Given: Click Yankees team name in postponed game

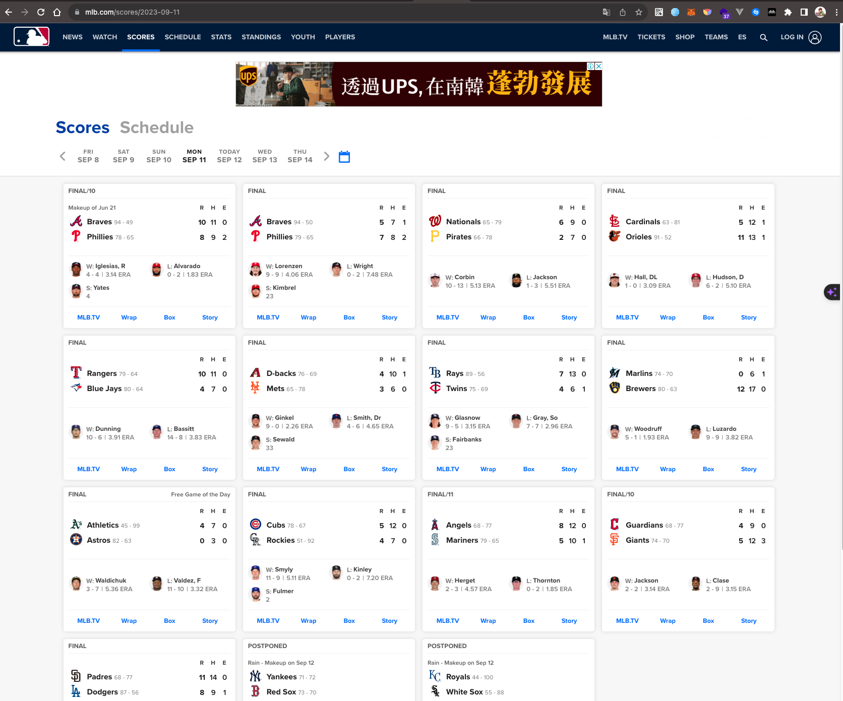Looking at the screenshot, I should pos(281,677).
